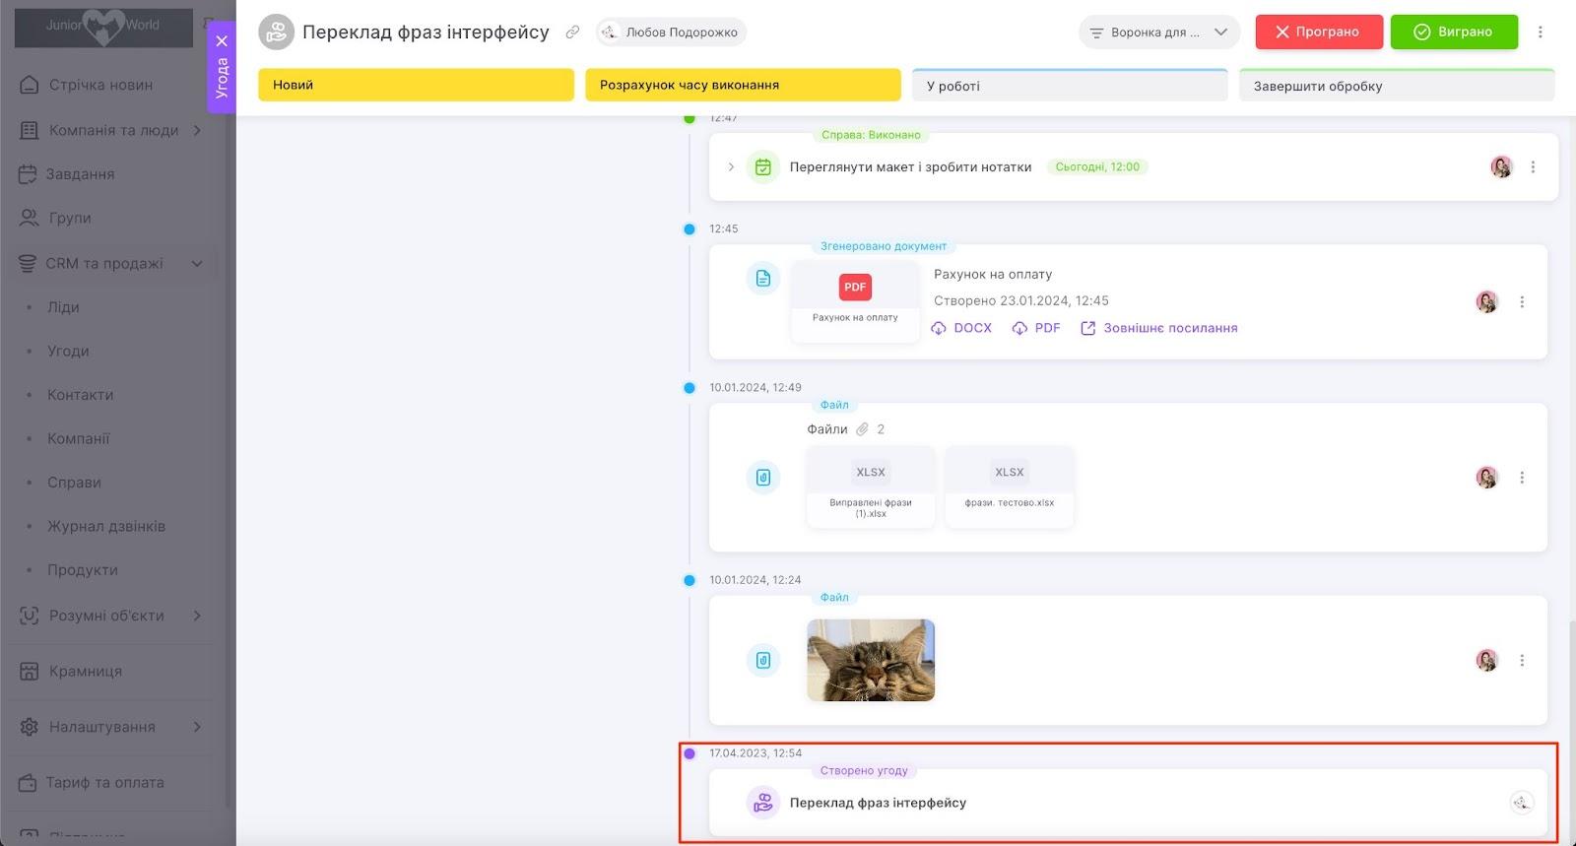Image resolution: width=1576 pixels, height=846 pixels.
Task: Select Завершити обробку stage tab
Action: pos(1396,86)
